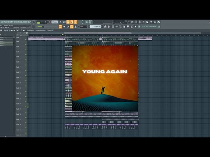Click the Track 10 header label
This screenshot has width=210, height=157.
[18, 83]
